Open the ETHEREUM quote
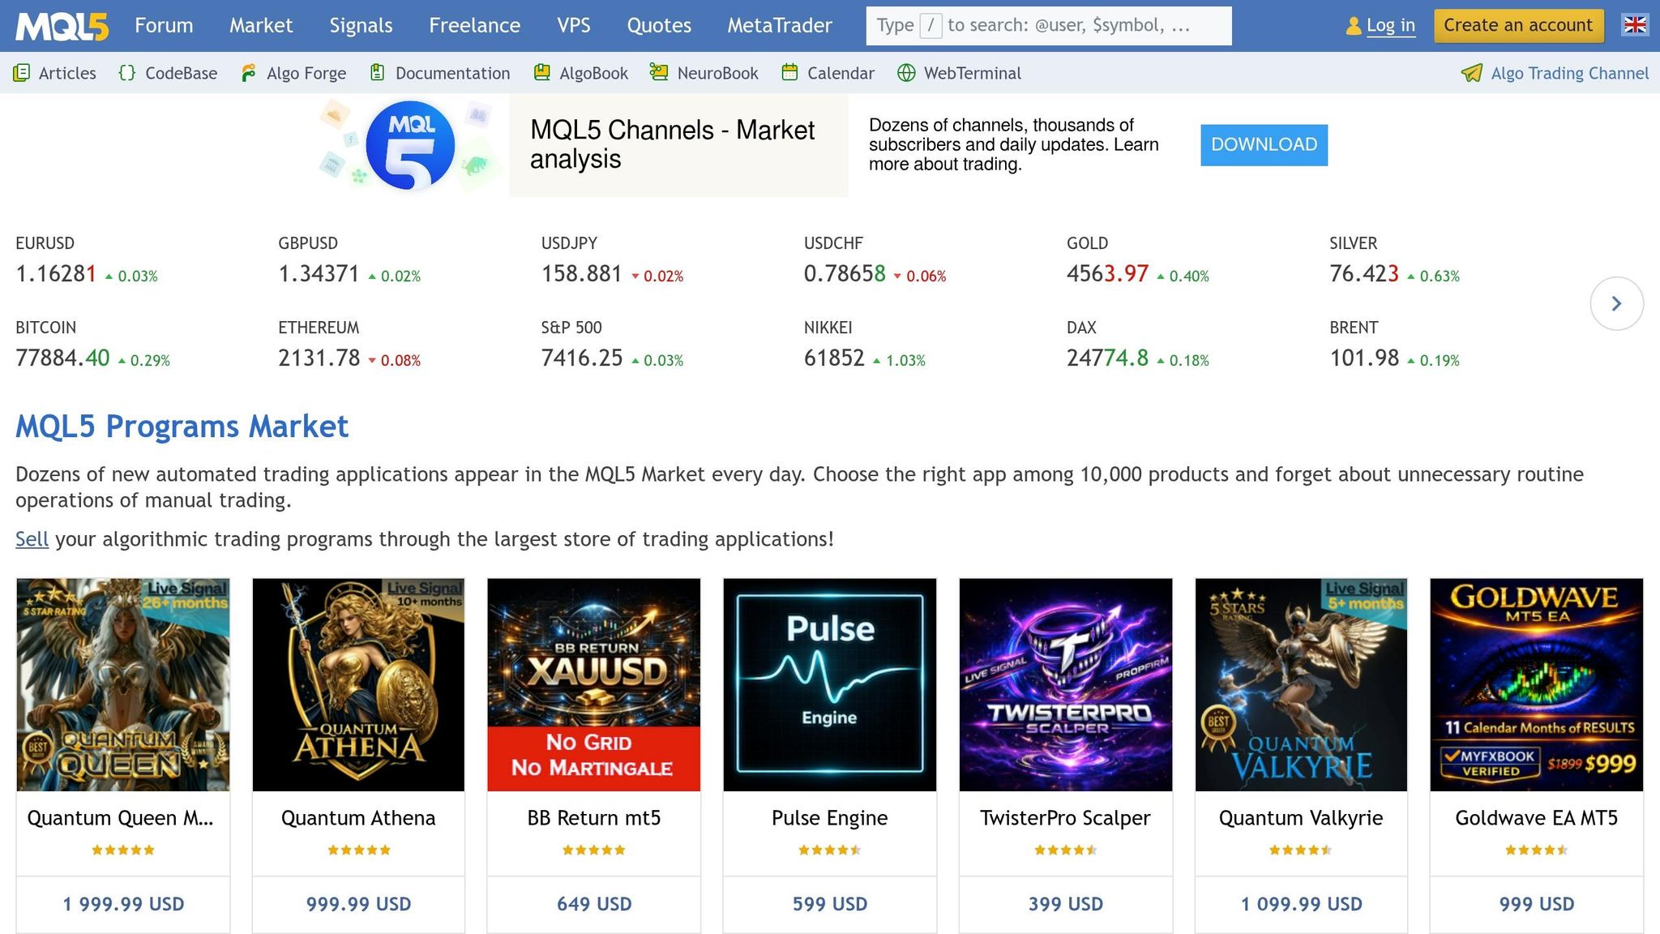Image resolution: width=1660 pixels, height=934 pixels. click(349, 345)
